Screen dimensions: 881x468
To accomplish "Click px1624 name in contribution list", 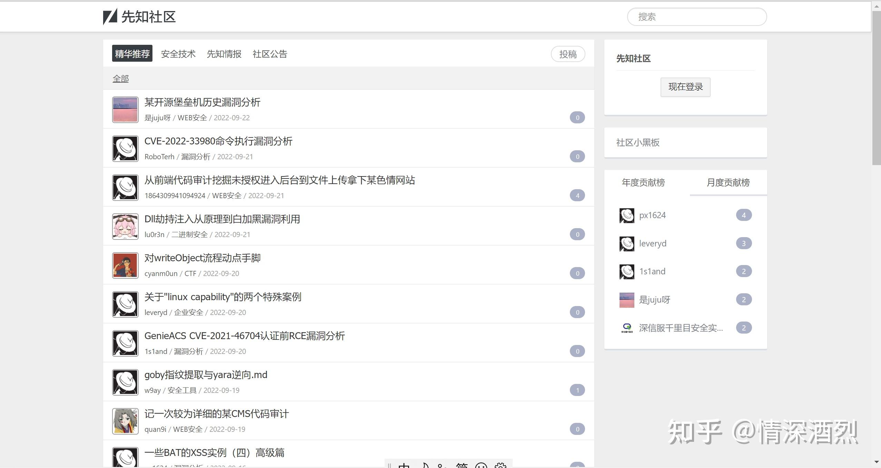I will point(652,215).
